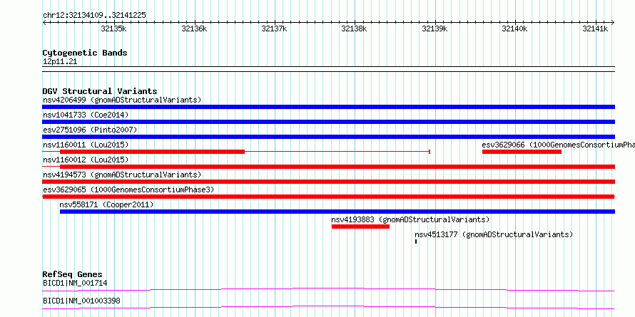635x317 pixels.
Task: Click the nsv558171 Cooper2011 blue bar
Action: point(337,212)
